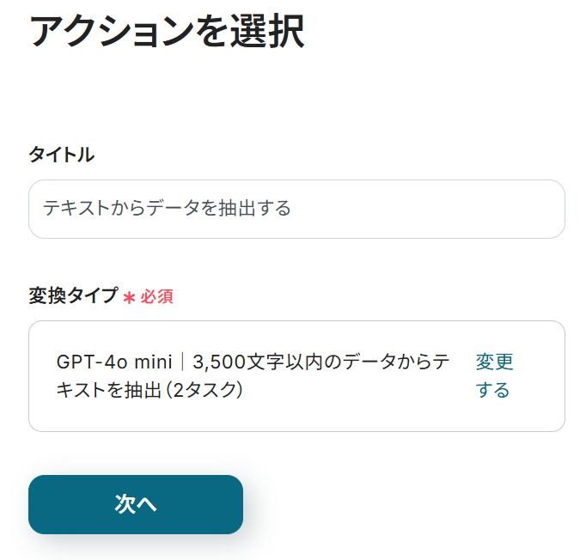Click the (2タスク) task count text
The width and height of the screenshot is (586, 560).
[x=205, y=391]
